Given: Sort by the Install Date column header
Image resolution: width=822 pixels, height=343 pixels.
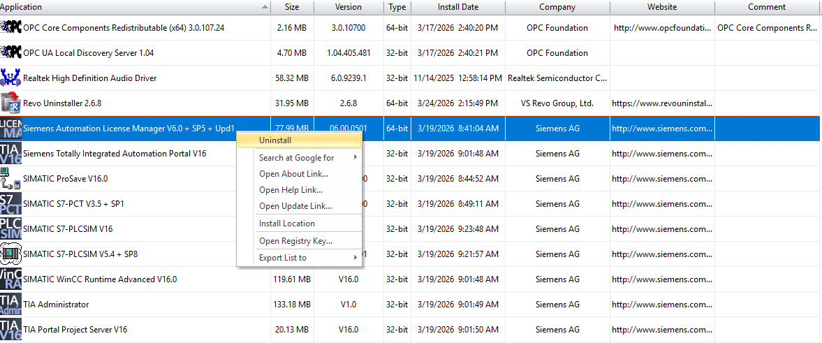Looking at the screenshot, I should (457, 7).
